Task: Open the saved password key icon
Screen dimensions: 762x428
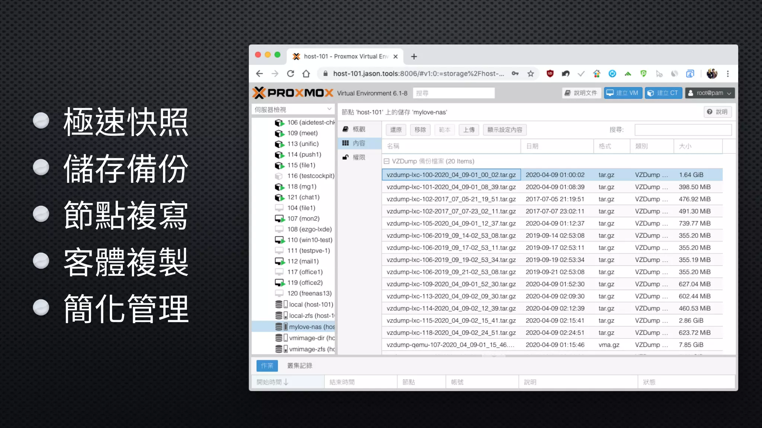Action: tap(515, 74)
